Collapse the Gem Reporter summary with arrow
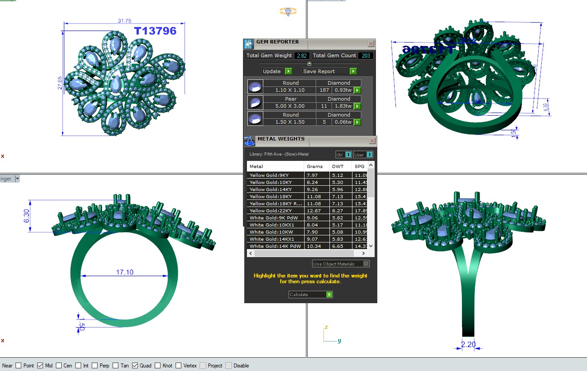The image size is (587, 371). coord(309,63)
